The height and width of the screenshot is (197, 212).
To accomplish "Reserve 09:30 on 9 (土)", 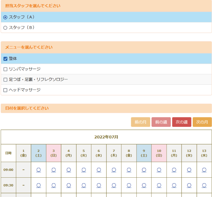I will [144, 185].
